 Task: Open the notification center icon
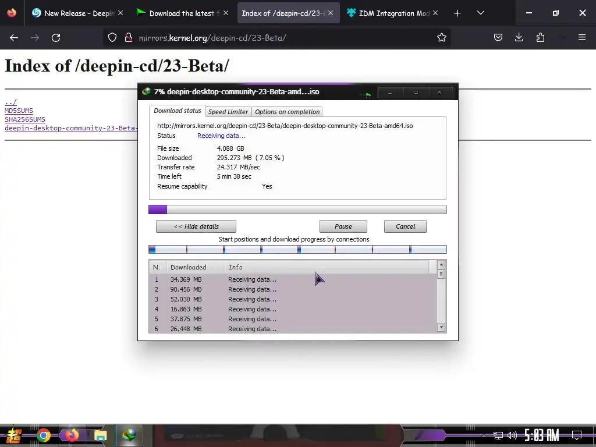coord(577,435)
